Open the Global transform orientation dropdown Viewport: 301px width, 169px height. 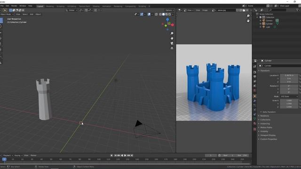[71, 10]
